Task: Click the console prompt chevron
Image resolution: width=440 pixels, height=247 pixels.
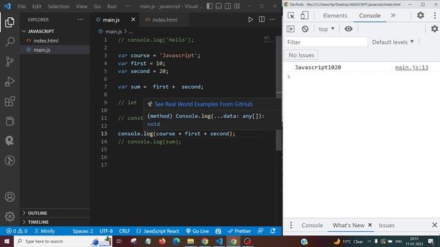Action: click(x=289, y=77)
